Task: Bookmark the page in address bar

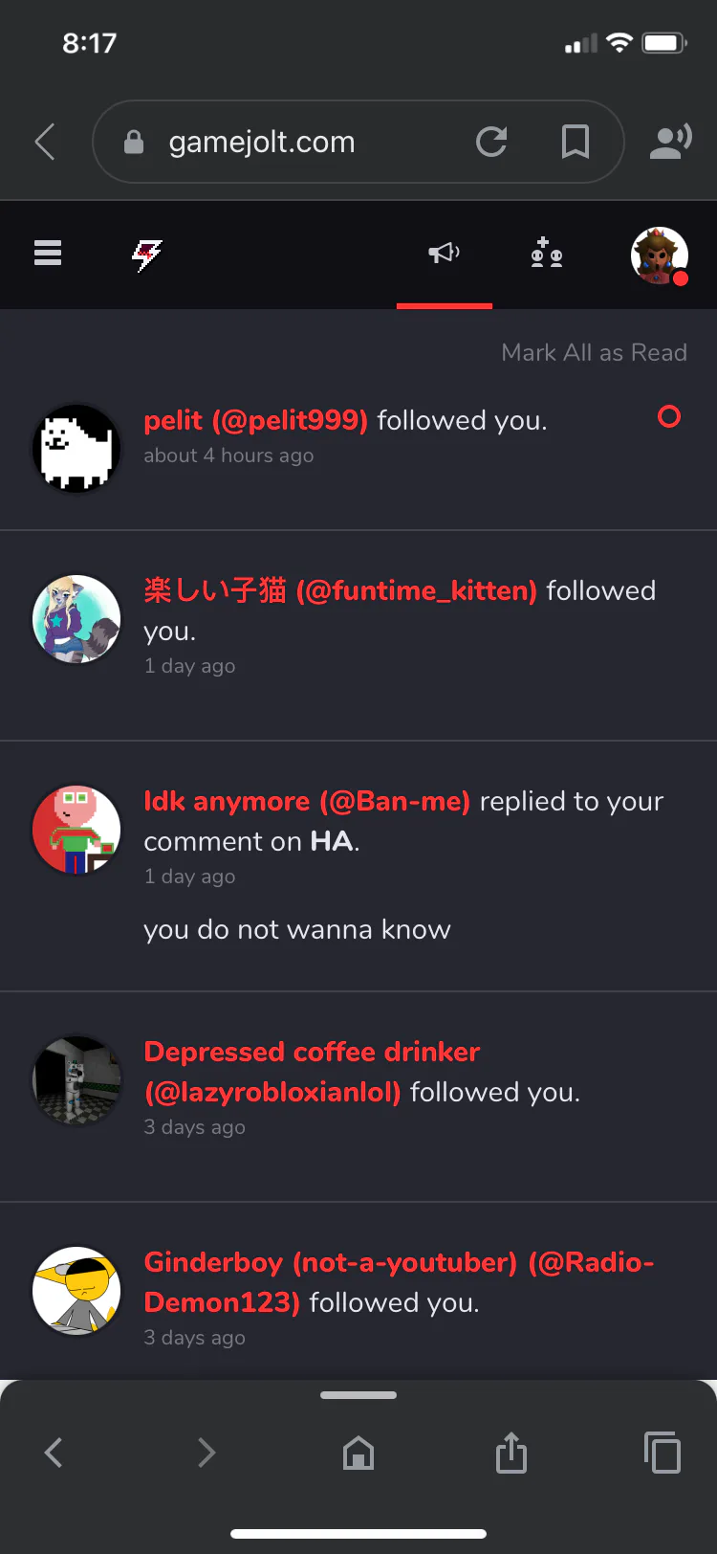Action: [x=575, y=142]
